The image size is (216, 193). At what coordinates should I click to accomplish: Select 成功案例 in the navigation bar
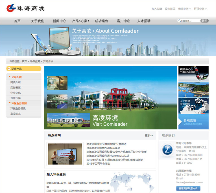click(102, 21)
